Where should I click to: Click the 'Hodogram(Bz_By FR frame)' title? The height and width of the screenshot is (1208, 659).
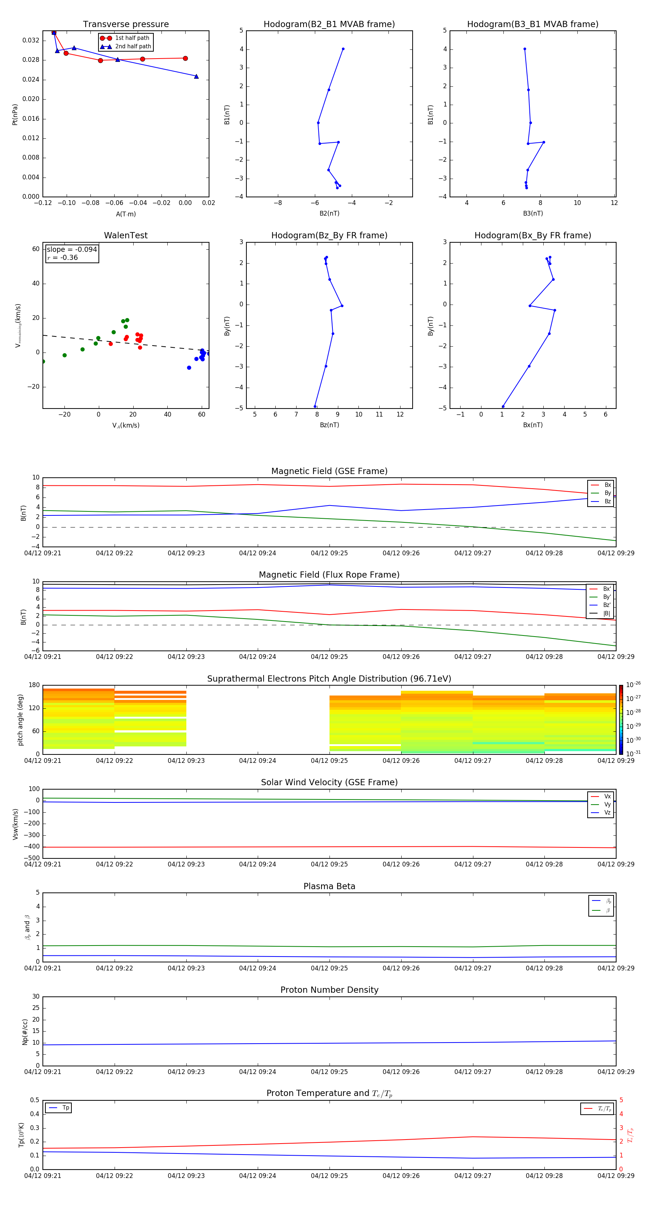point(329,235)
